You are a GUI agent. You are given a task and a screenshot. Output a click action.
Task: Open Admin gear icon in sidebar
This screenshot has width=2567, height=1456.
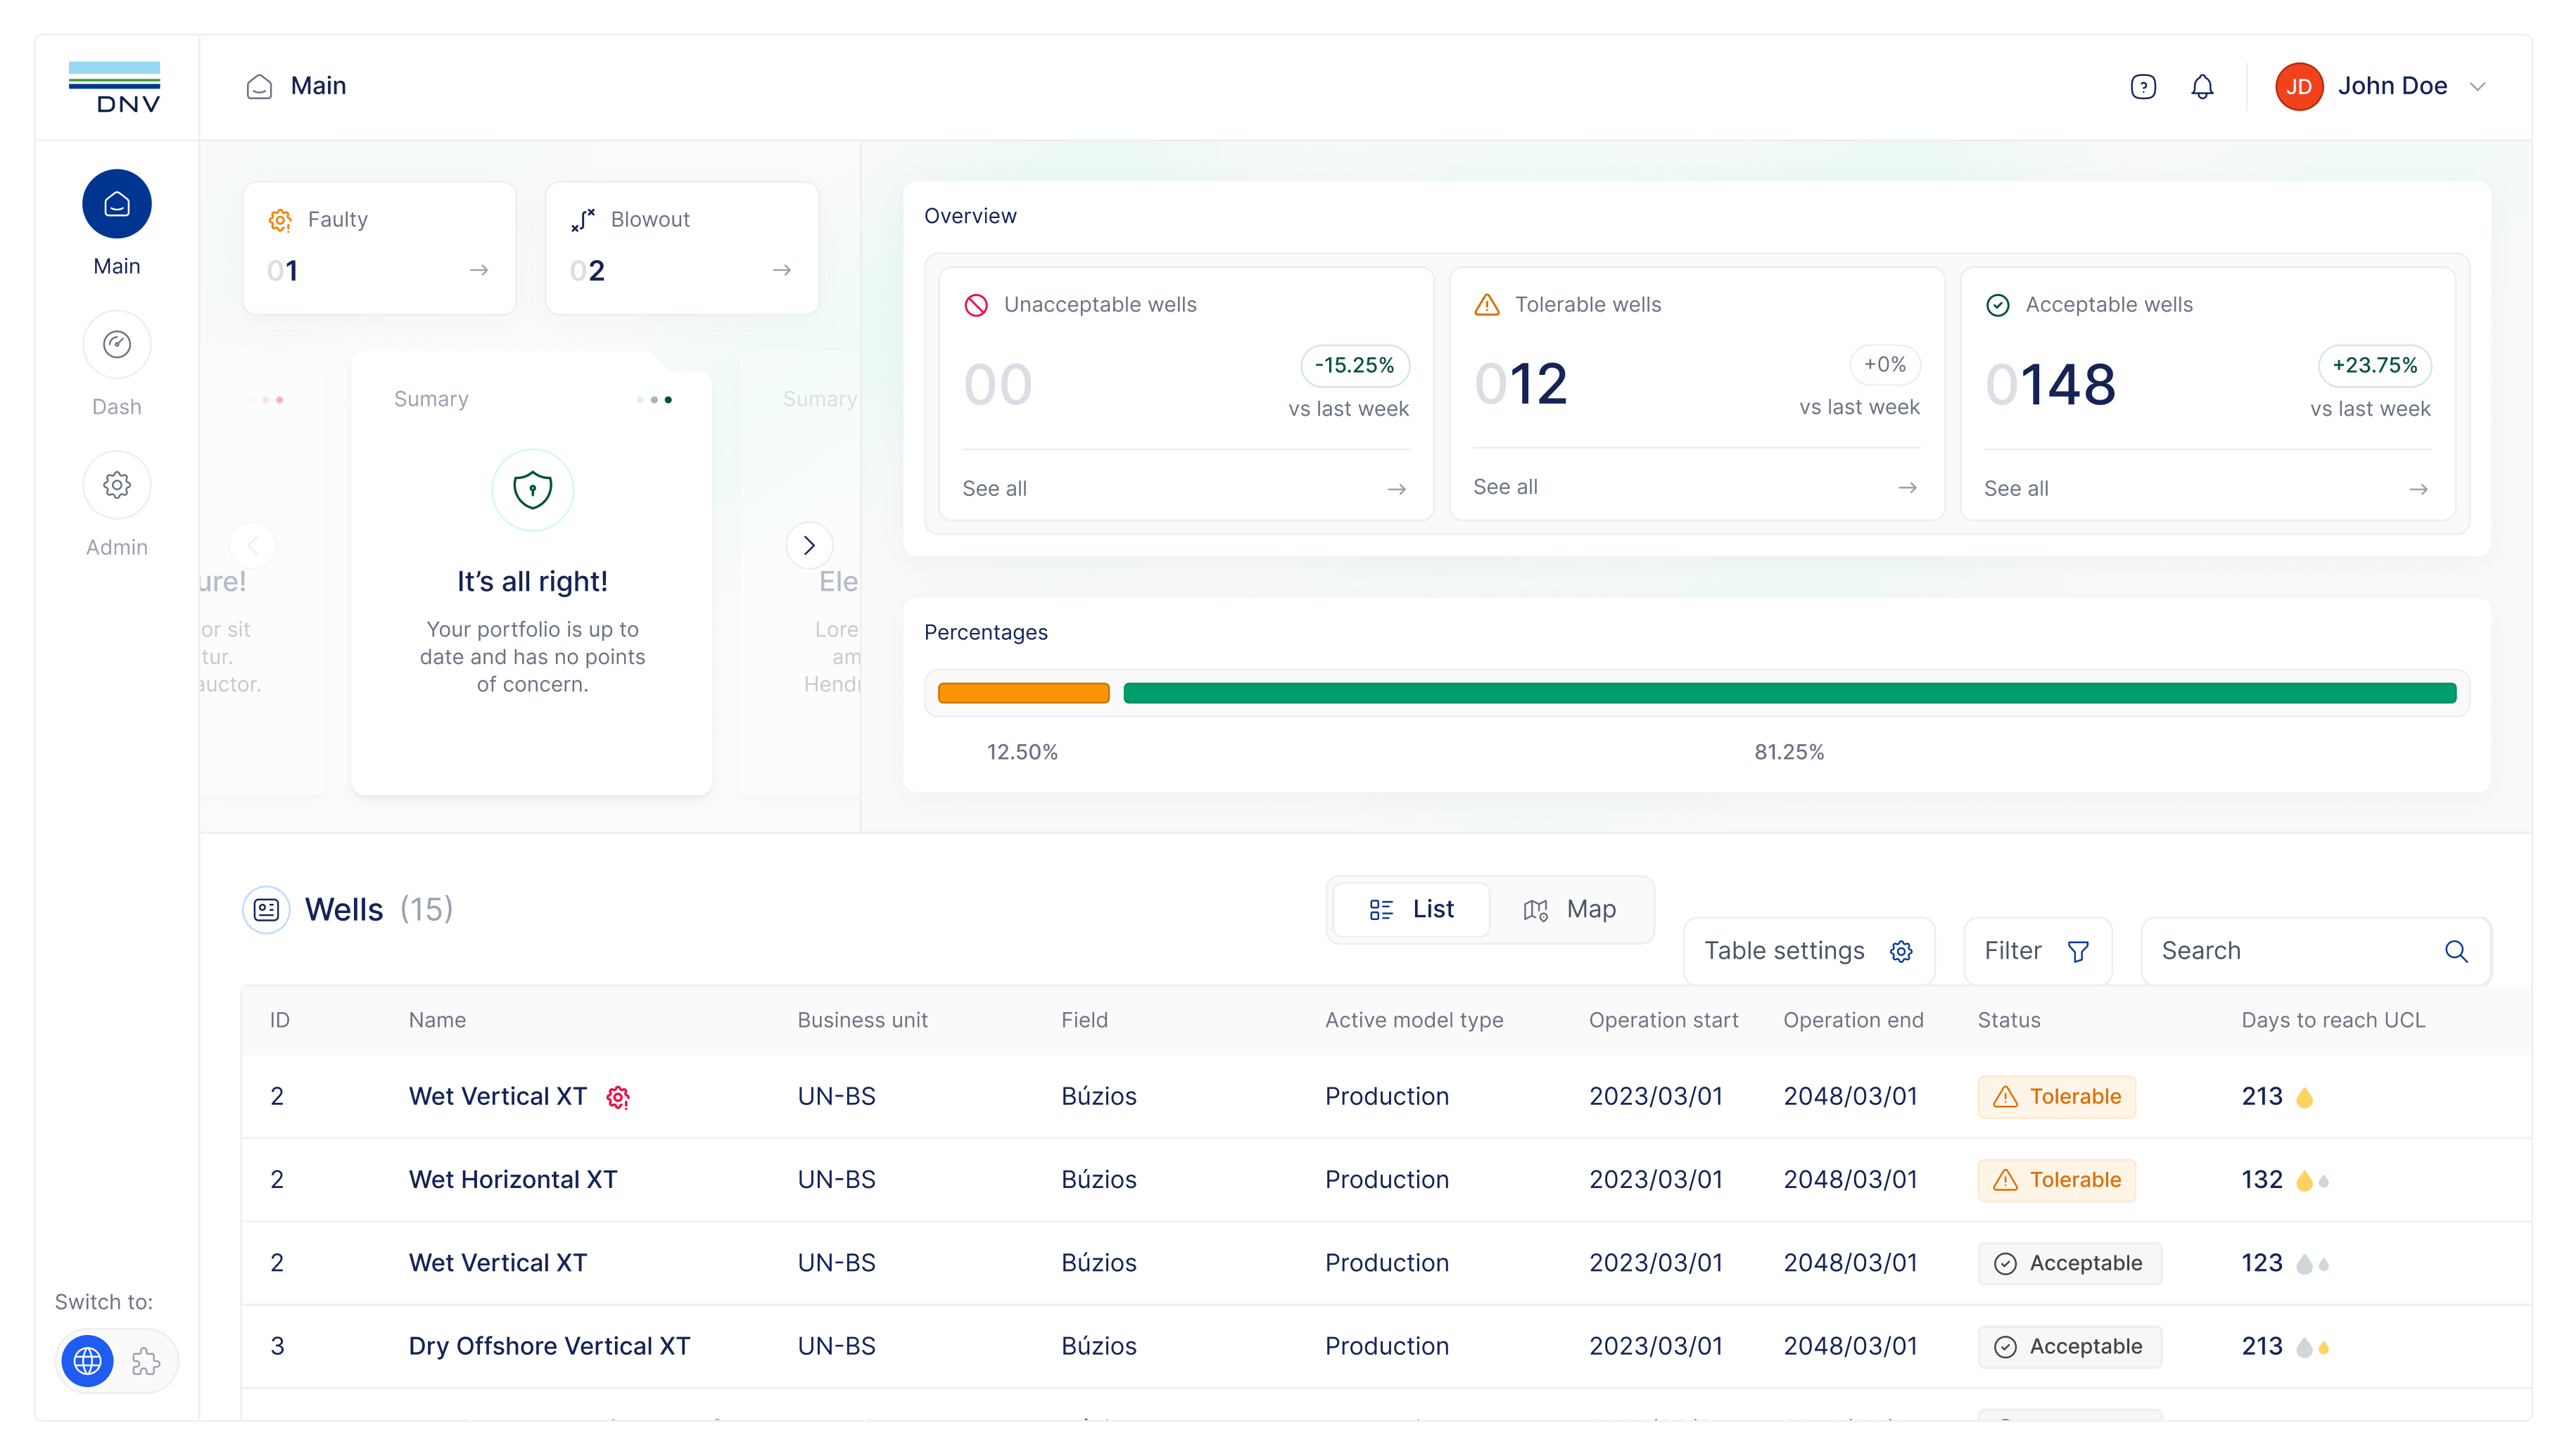(117, 485)
